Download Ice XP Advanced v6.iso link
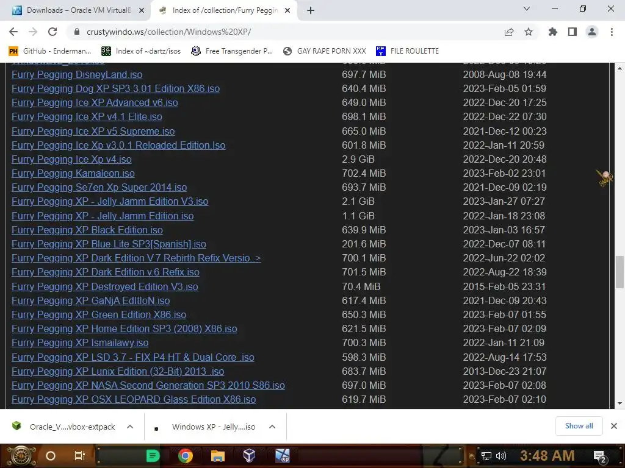The height and width of the screenshot is (468, 625). 95,102
